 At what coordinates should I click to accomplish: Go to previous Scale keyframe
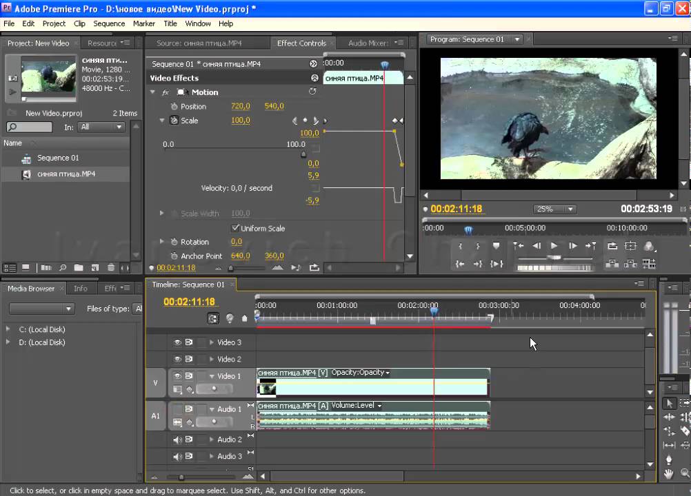point(295,120)
